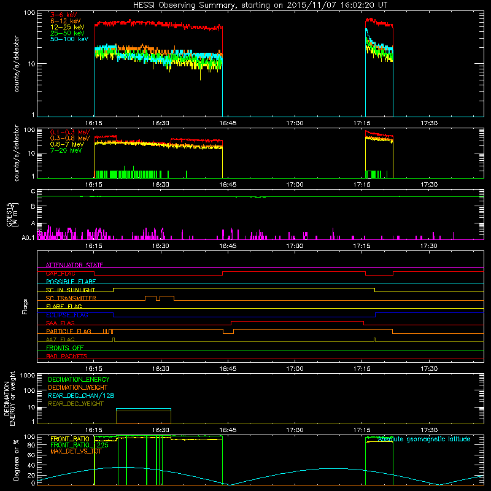Click counts/s/detector axis title of MeV panel
This screenshot has width=491, height=491.
[x=17, y=153]
